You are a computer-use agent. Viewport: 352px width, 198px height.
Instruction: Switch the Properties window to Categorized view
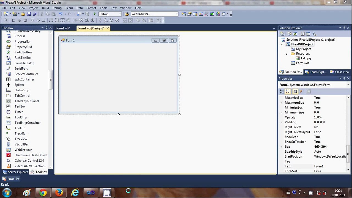[x=282, y=92]
